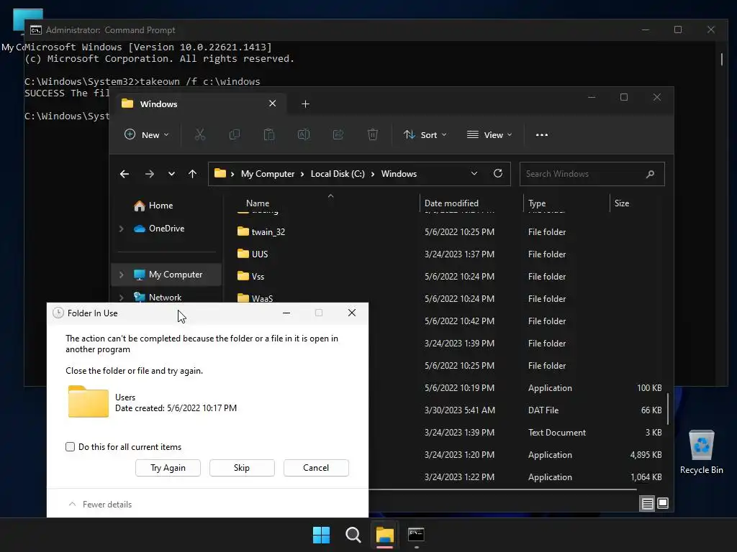Click the Copy icon in Explorer toolbar
Image resolution: width=737 pixels, height=552 pixels.
point(234,134)
